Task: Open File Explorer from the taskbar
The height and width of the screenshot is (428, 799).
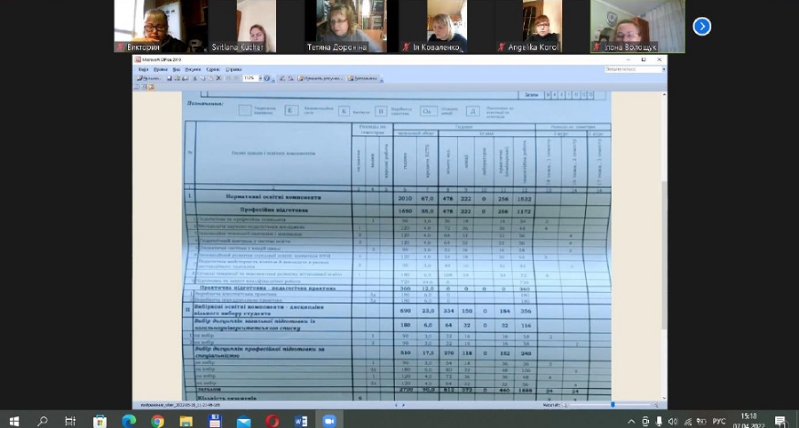Action: (186, 420)
